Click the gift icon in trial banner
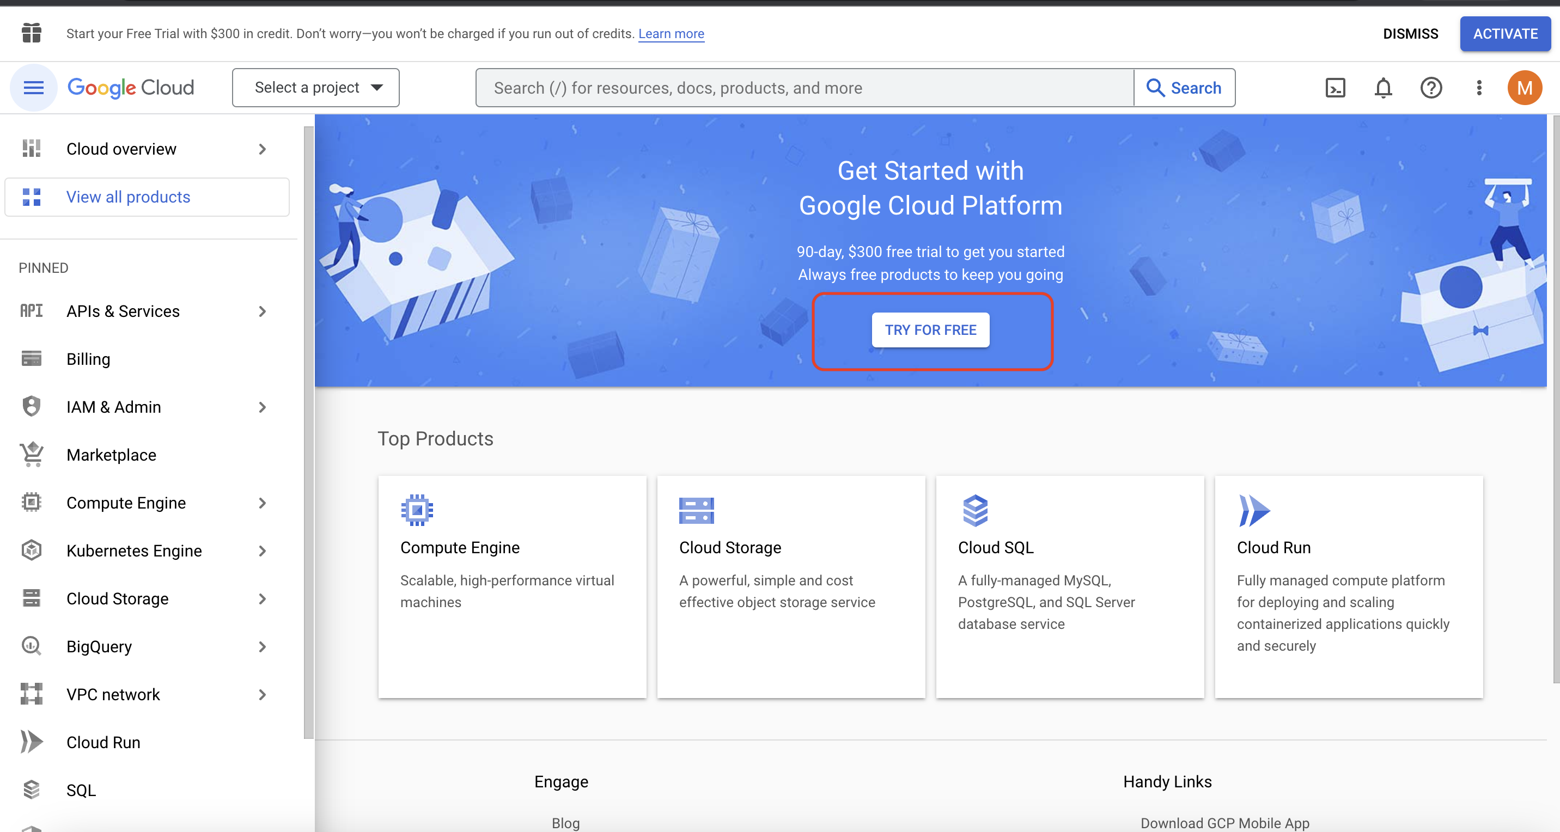The width and height of the screenshot is (1560, 832). click(32, 33)
